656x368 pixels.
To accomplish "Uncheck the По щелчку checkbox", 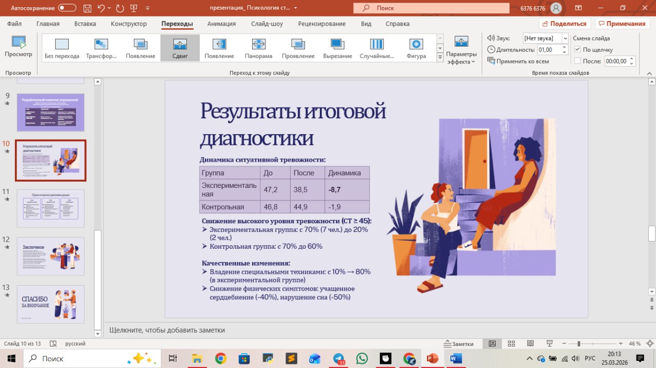I will (x=578, y=50).
